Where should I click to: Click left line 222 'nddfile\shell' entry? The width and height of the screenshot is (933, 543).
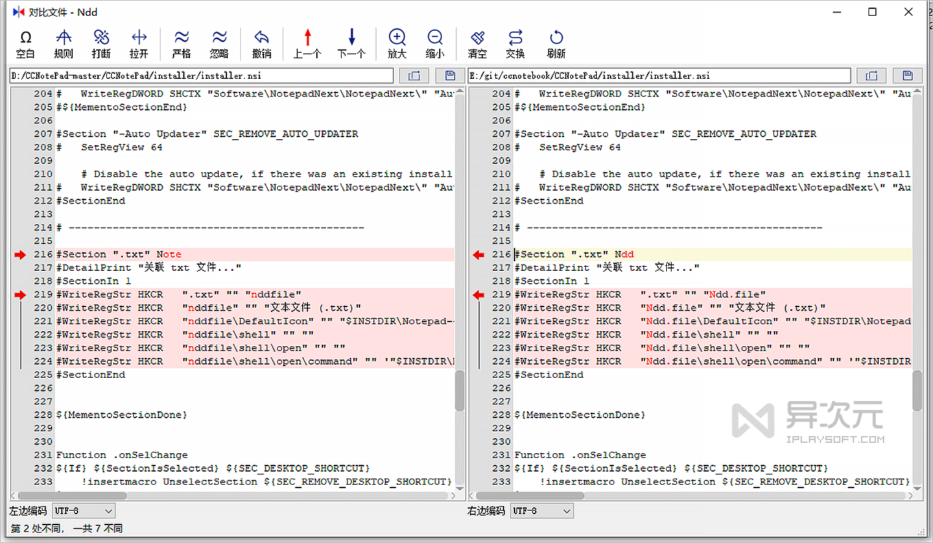pyautogui.click(x=185, y=335)
